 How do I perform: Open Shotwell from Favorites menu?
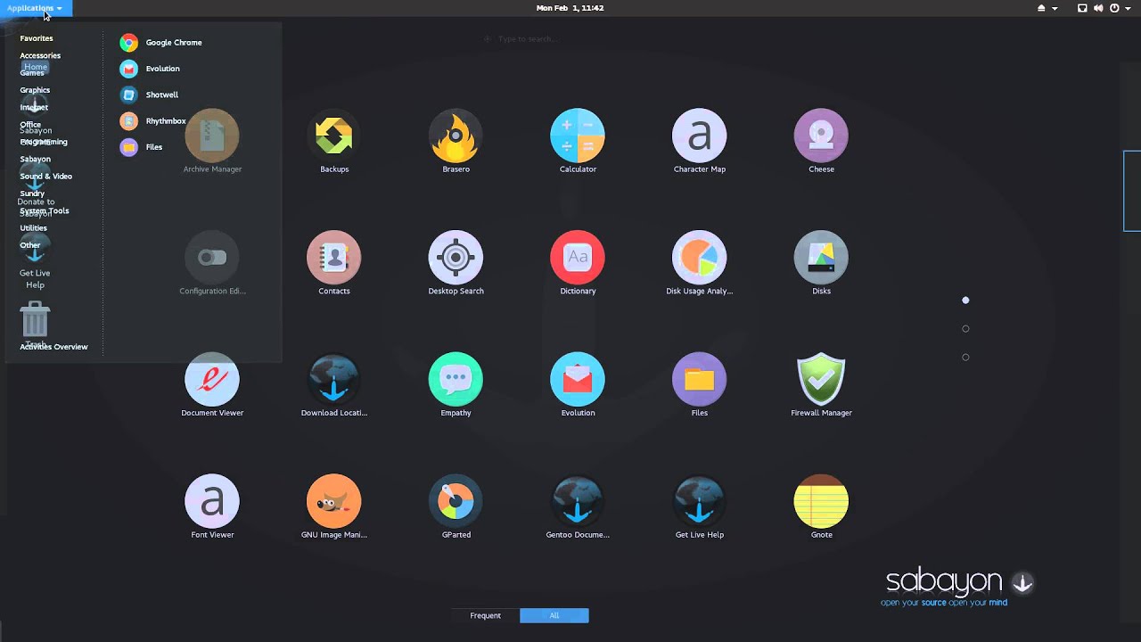pos(150,95)
